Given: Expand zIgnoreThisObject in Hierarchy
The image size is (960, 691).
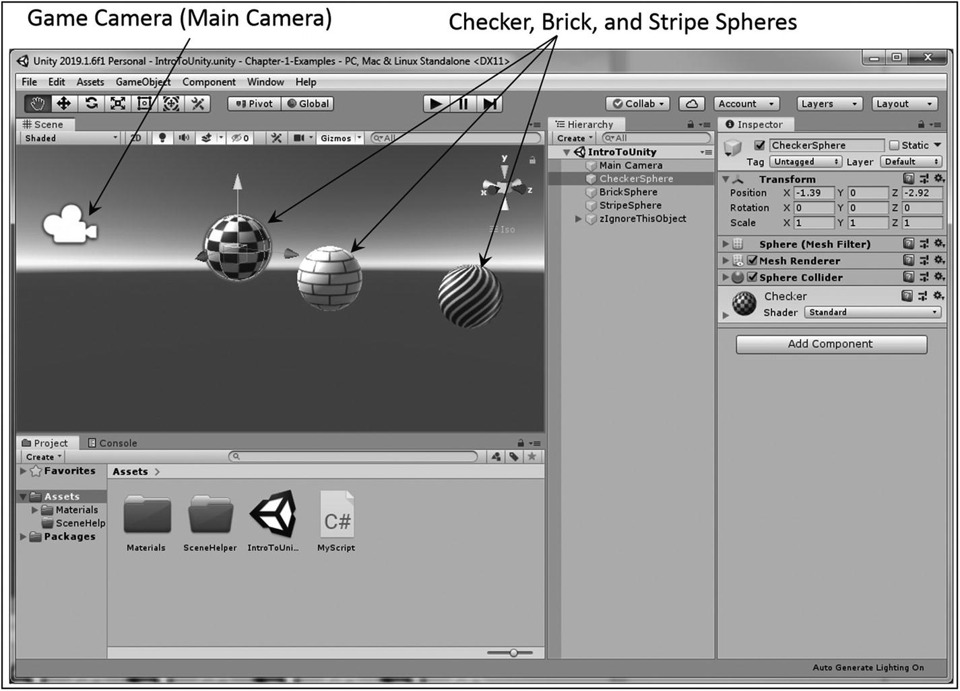Looking at the screenshot, I should 578,219.
